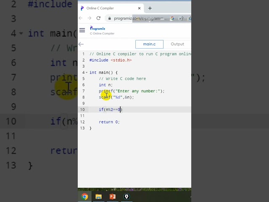Click the 'int n;' code line
This screenshot has height=202, width=269.
pos(105,85)
